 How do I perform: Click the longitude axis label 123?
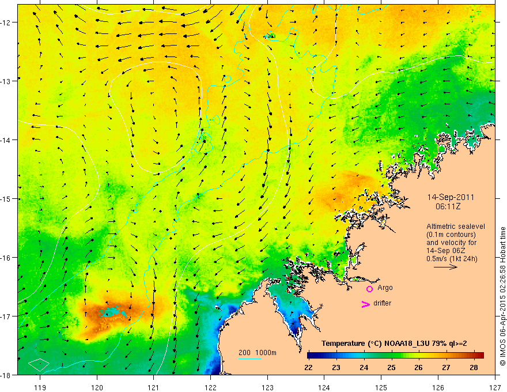(x=267, y=387)
